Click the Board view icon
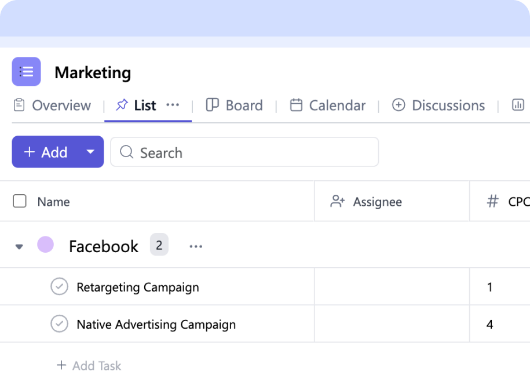530x386 pixels. tap(211, 105)
